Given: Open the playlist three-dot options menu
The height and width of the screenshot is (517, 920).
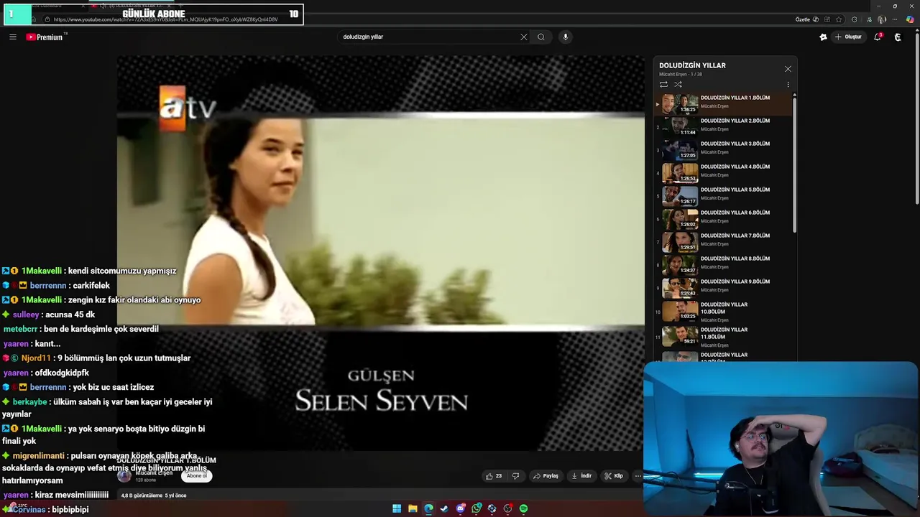Looking at the screenshot, I should click(788, 84).
